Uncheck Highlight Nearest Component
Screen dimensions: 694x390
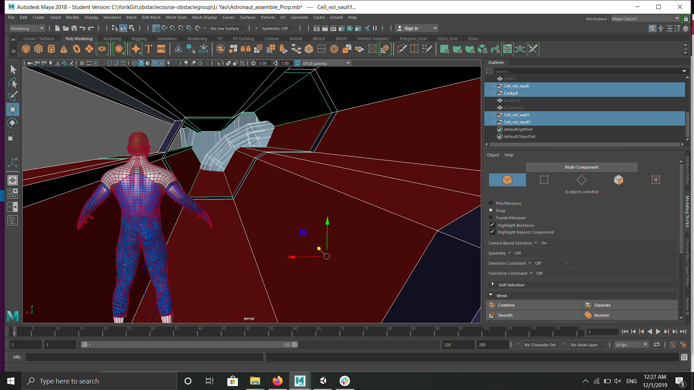(x=492, y=232)
